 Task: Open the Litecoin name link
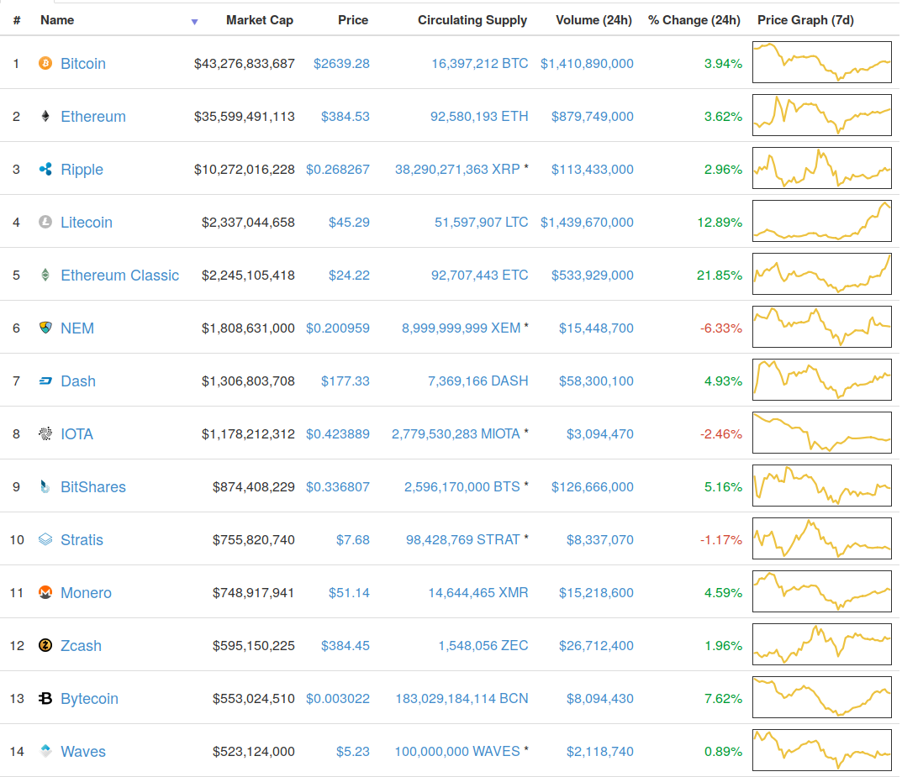click(87, 222)
